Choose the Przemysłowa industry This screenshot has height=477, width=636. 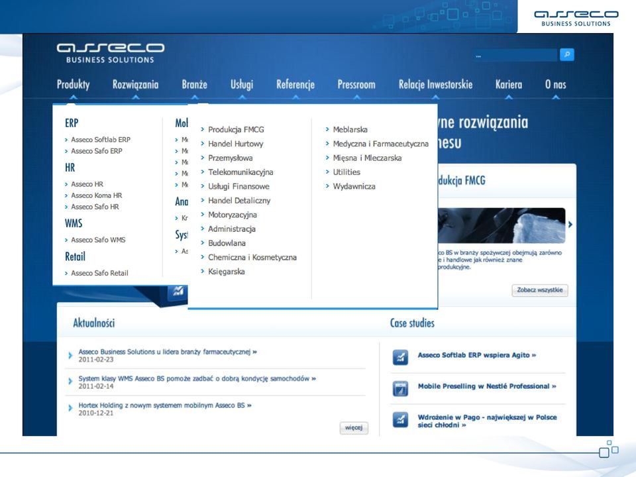(x=231, y=158)
